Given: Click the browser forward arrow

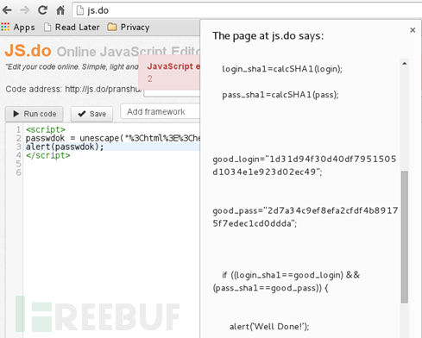Looking at the screenshot, I should 25,10.
